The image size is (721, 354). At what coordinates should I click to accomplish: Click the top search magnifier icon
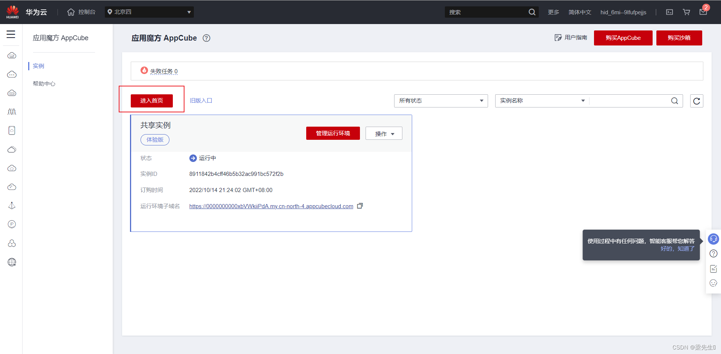[x=532, y=12]
